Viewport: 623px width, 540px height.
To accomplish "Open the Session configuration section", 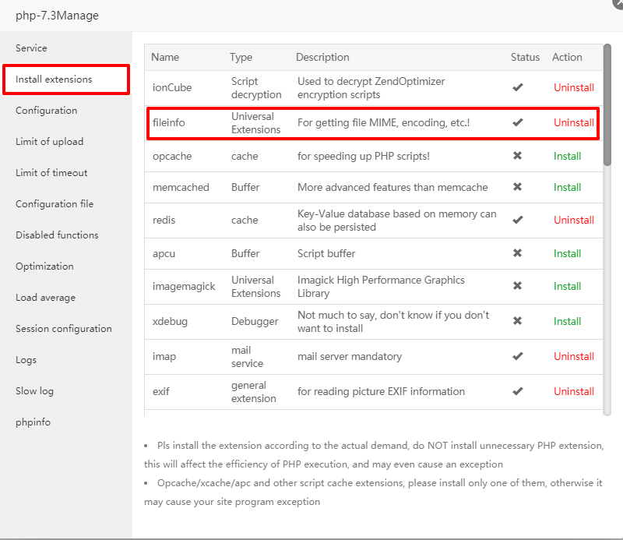I will coord(64,329).
